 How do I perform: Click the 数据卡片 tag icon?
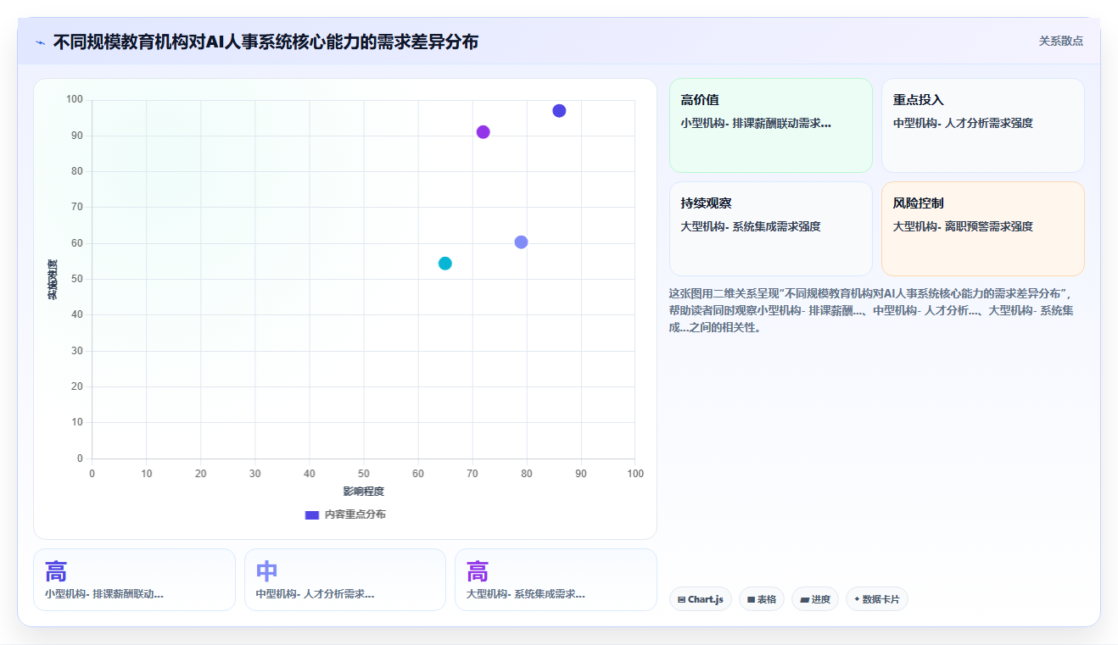857,599
